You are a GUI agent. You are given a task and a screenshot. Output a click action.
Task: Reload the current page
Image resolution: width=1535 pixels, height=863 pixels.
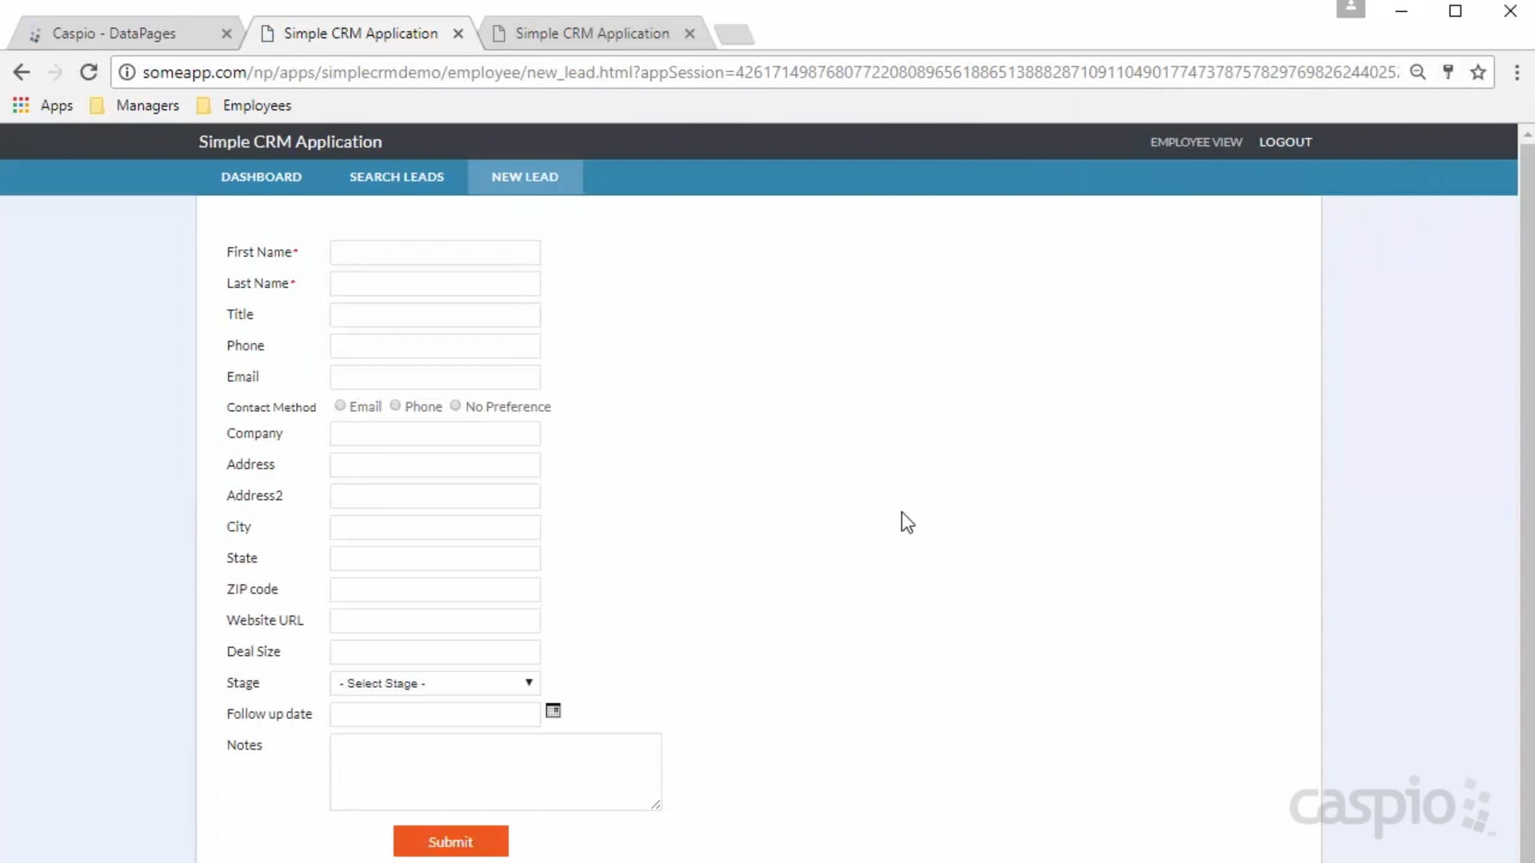click(x=89, y=72)
